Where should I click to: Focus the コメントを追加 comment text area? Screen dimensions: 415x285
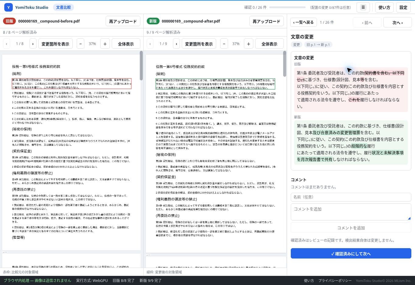coord(351,212)
